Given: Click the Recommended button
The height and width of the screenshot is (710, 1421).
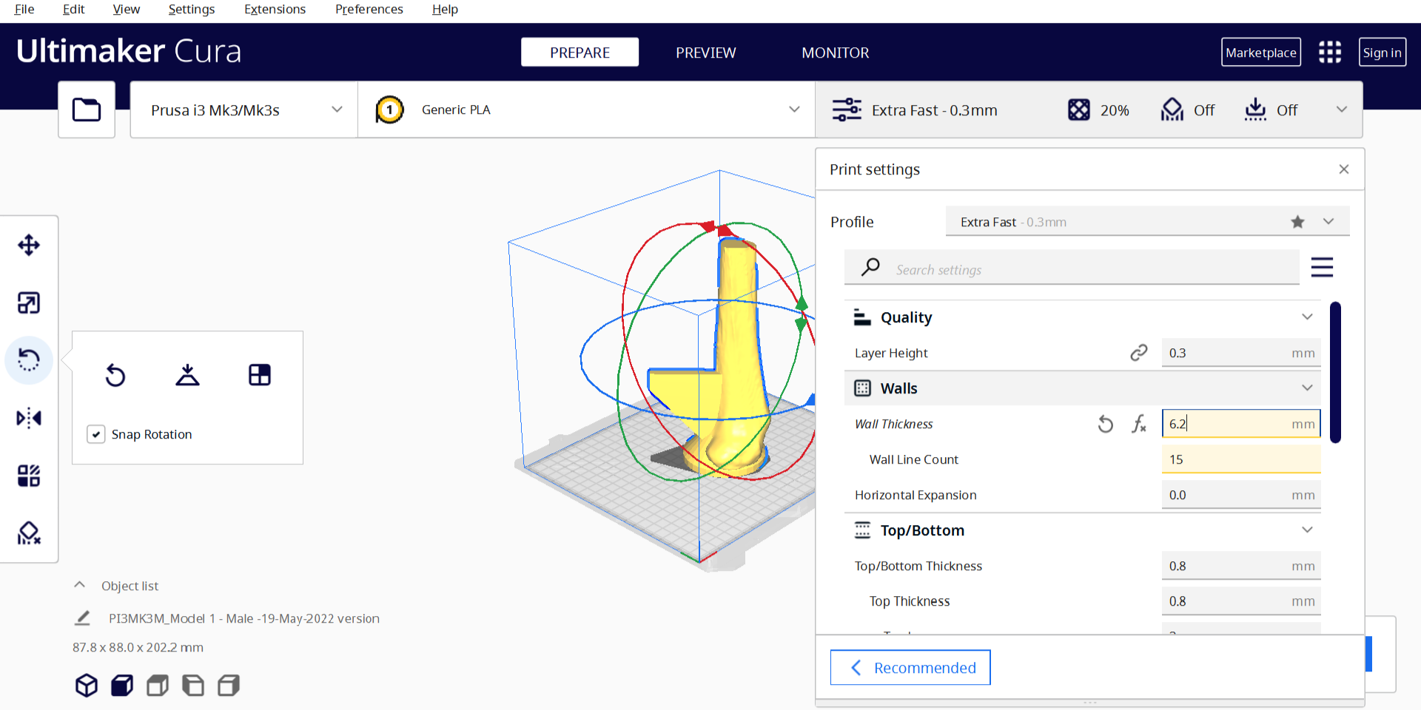Looking at the screenshot, I should click(x=910, y=668).
